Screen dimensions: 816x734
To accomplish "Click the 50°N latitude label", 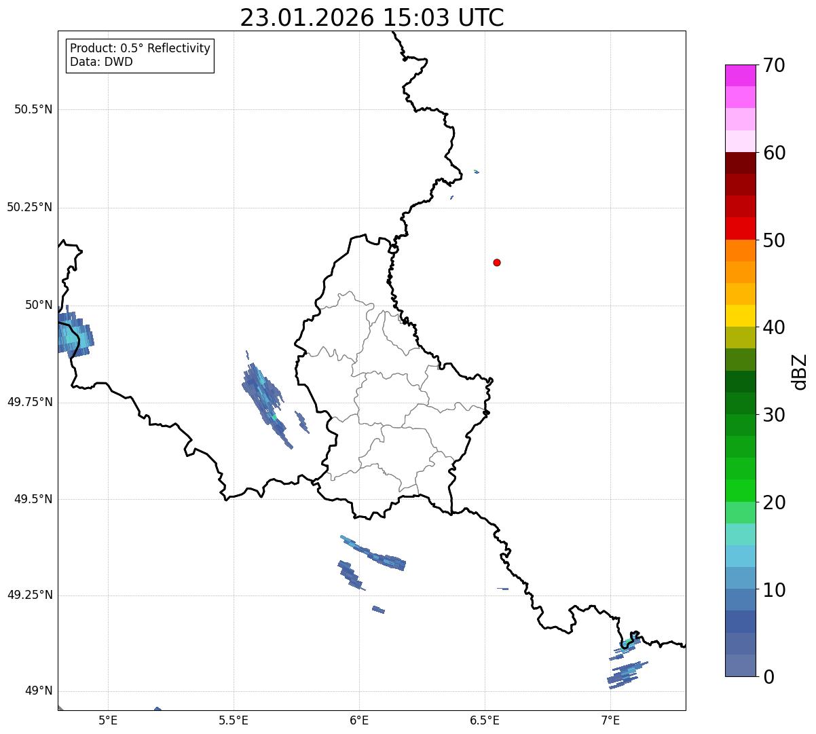I will [38, 305].
